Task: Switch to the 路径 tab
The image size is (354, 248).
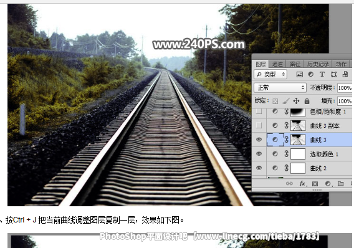Action: coord(295,64)
